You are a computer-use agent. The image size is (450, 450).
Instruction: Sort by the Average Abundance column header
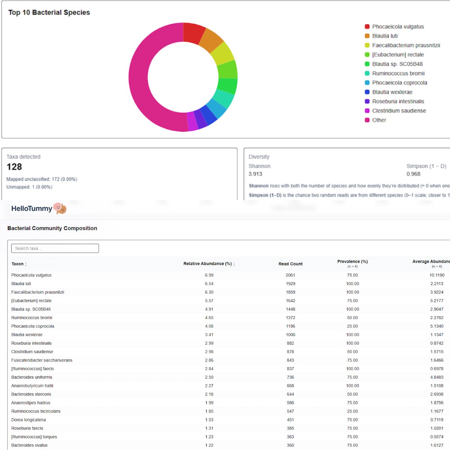click(430, 262)
